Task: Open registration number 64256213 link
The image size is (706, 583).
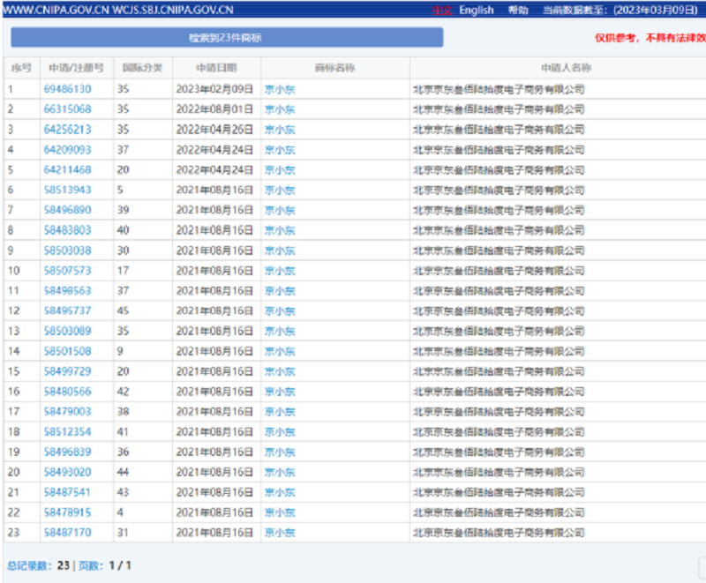Action: (68, 130)
